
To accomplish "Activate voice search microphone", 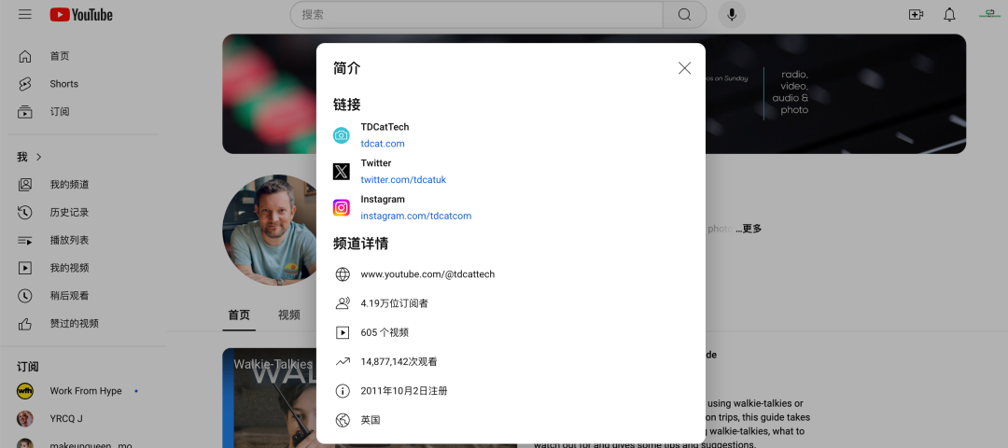I will (732, 15).
